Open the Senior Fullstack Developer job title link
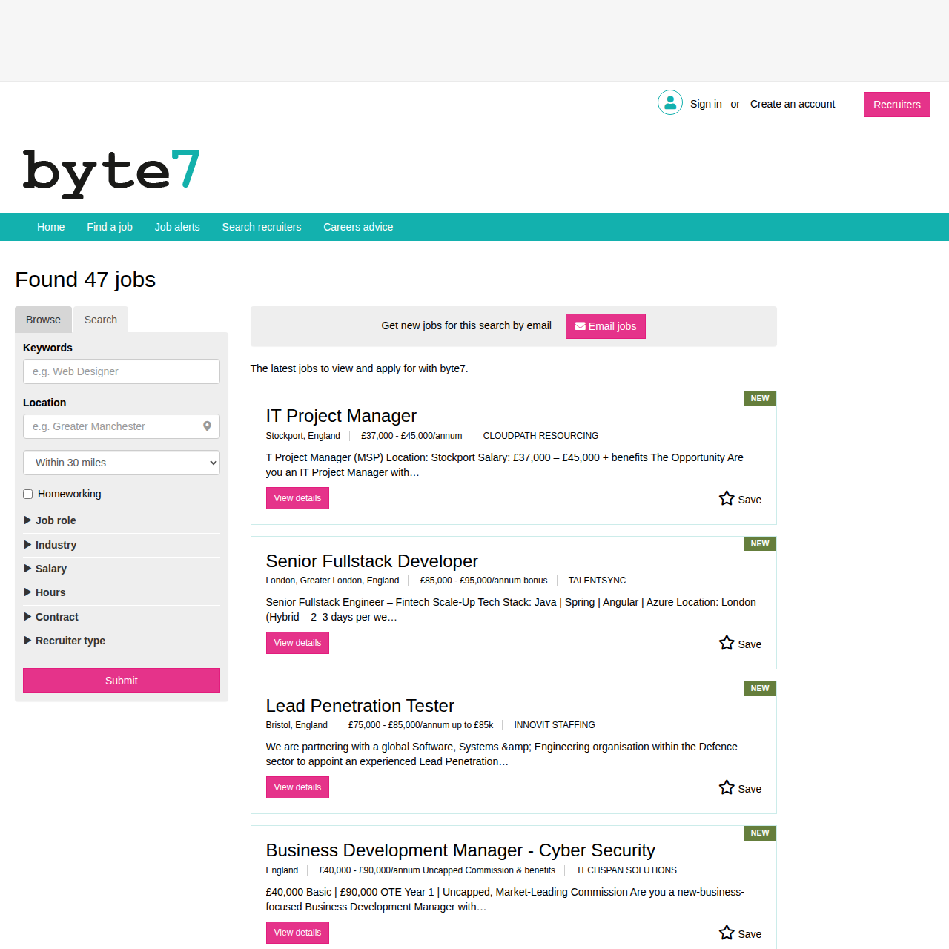949x949 pixels. pyautogui.click(x=371, y=561)
